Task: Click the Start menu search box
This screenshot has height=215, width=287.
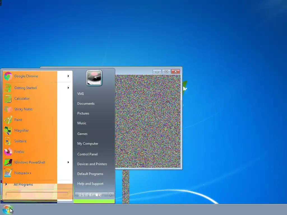Action: [x=37, y=195]
